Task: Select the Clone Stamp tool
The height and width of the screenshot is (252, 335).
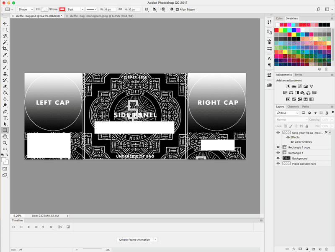Action: pos(5,74)
